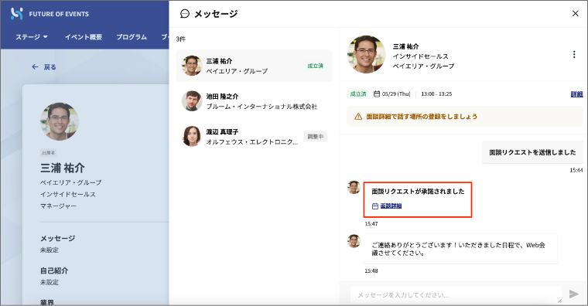Click 池田 隆之介 avatar in conversation list
The width and height of the screenshot is (588, 306).
coord(192,100)
